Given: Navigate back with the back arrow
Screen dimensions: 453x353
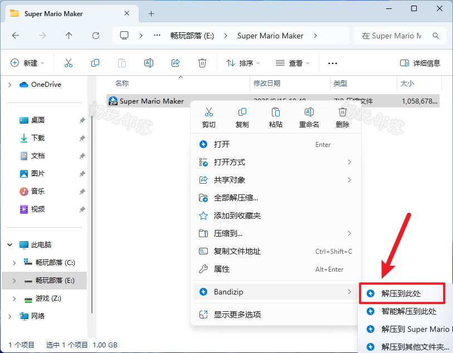Looking at the screenshot, I should (x=16, y=36).
